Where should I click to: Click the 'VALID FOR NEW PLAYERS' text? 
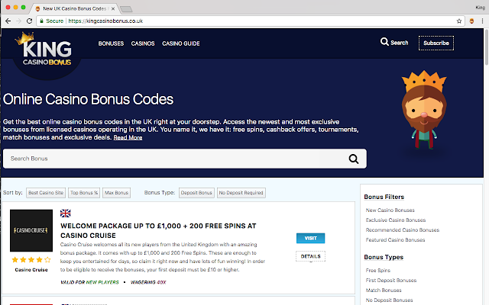(x=89, y=282)
